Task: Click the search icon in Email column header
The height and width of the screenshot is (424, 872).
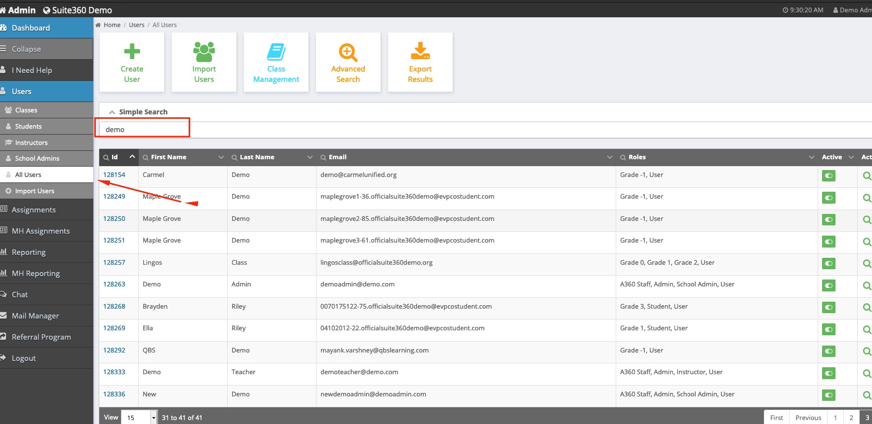Action: point(323,157)
